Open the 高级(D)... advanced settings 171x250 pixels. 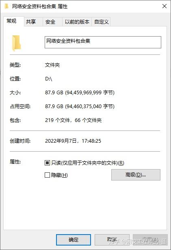136,175
